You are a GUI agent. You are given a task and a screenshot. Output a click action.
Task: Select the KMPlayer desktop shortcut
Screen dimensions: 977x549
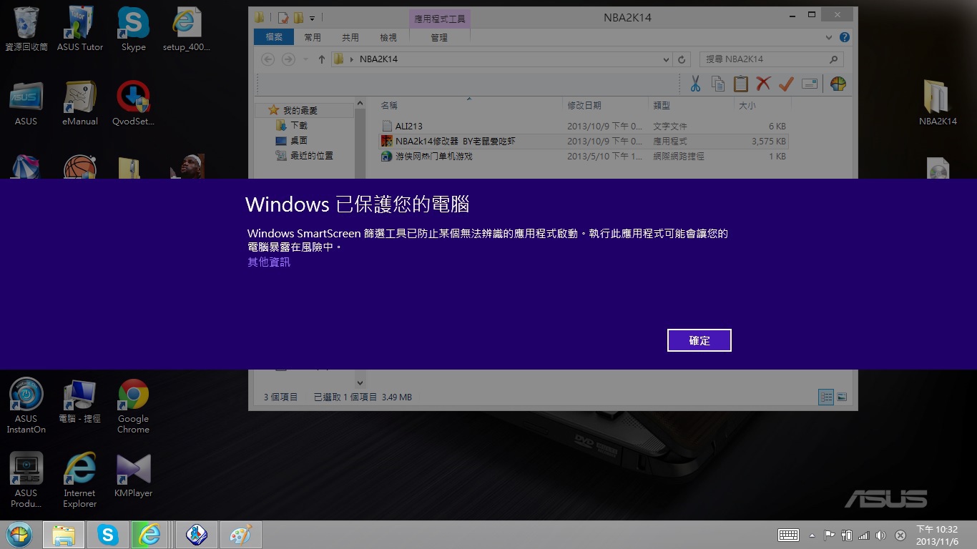tap(134, 475)
